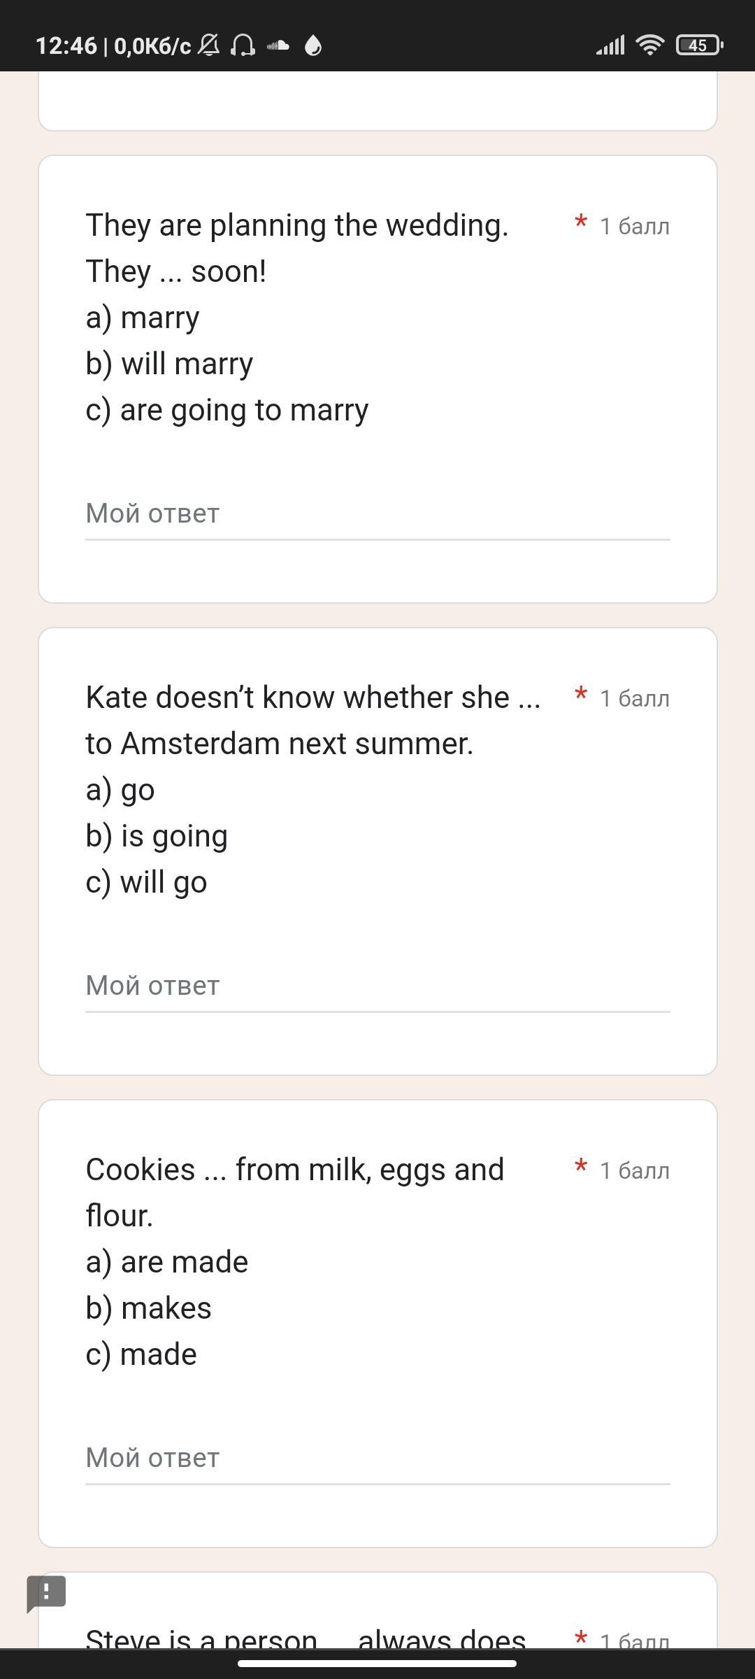
Task: Tap the SoundCloud cloud status icon
Action: coord(278,46)
